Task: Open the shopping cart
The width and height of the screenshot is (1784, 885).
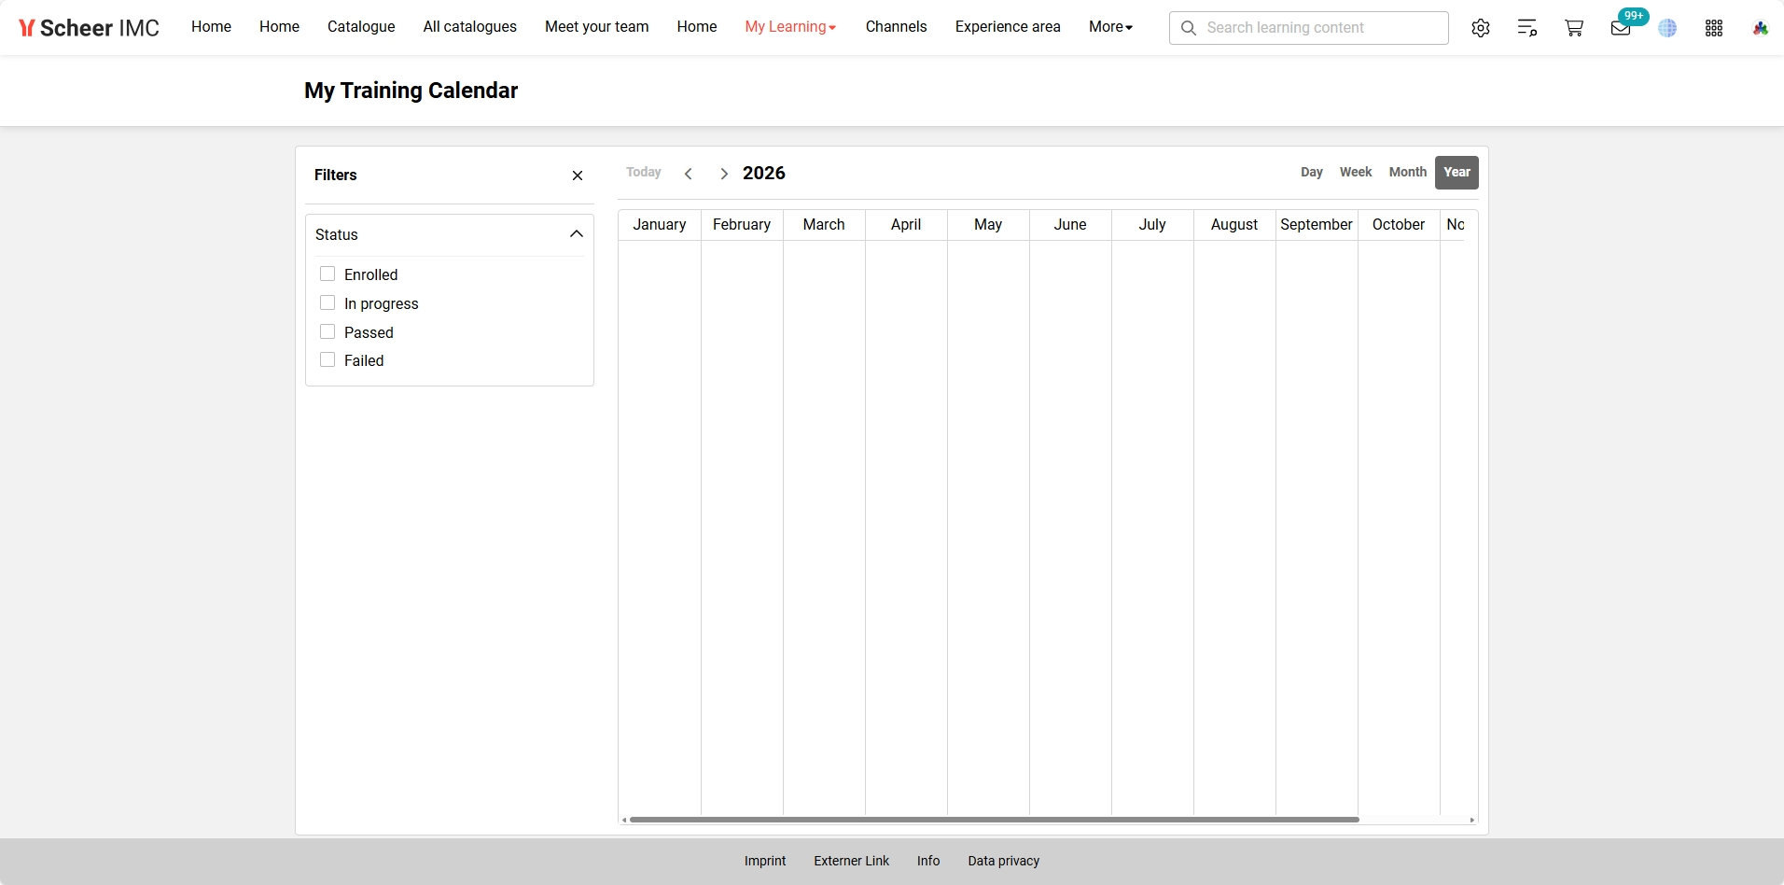Action: (x=1574, y=28)
